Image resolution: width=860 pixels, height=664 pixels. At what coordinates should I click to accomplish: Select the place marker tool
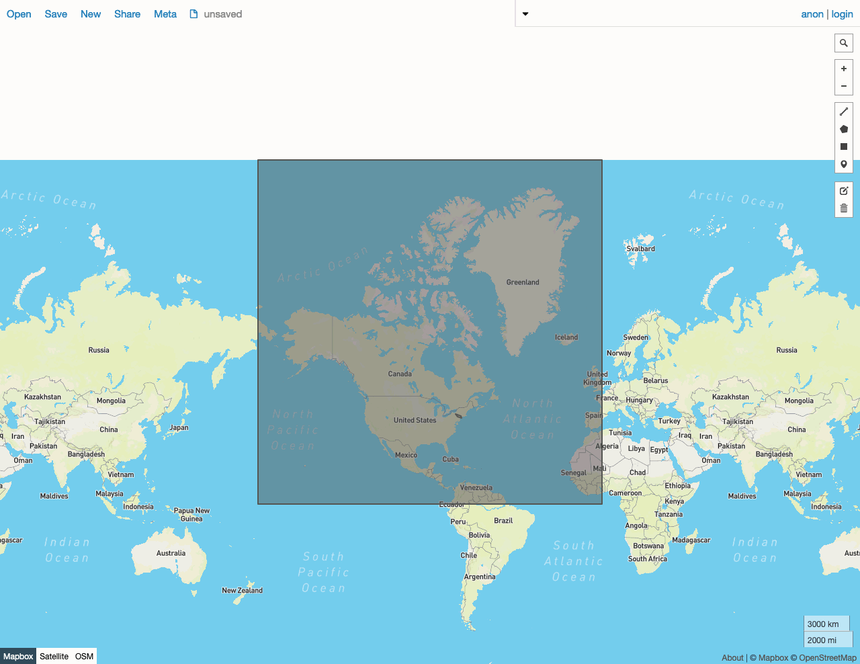coord(844,164)
